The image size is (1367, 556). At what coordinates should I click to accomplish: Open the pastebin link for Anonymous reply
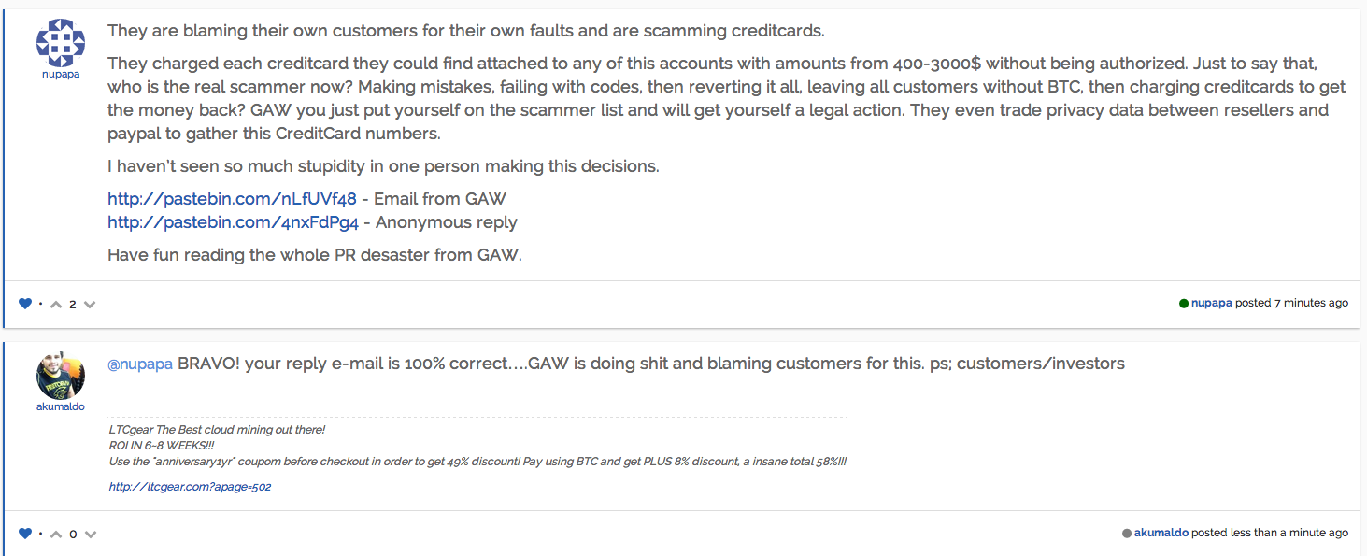(233, 222)
